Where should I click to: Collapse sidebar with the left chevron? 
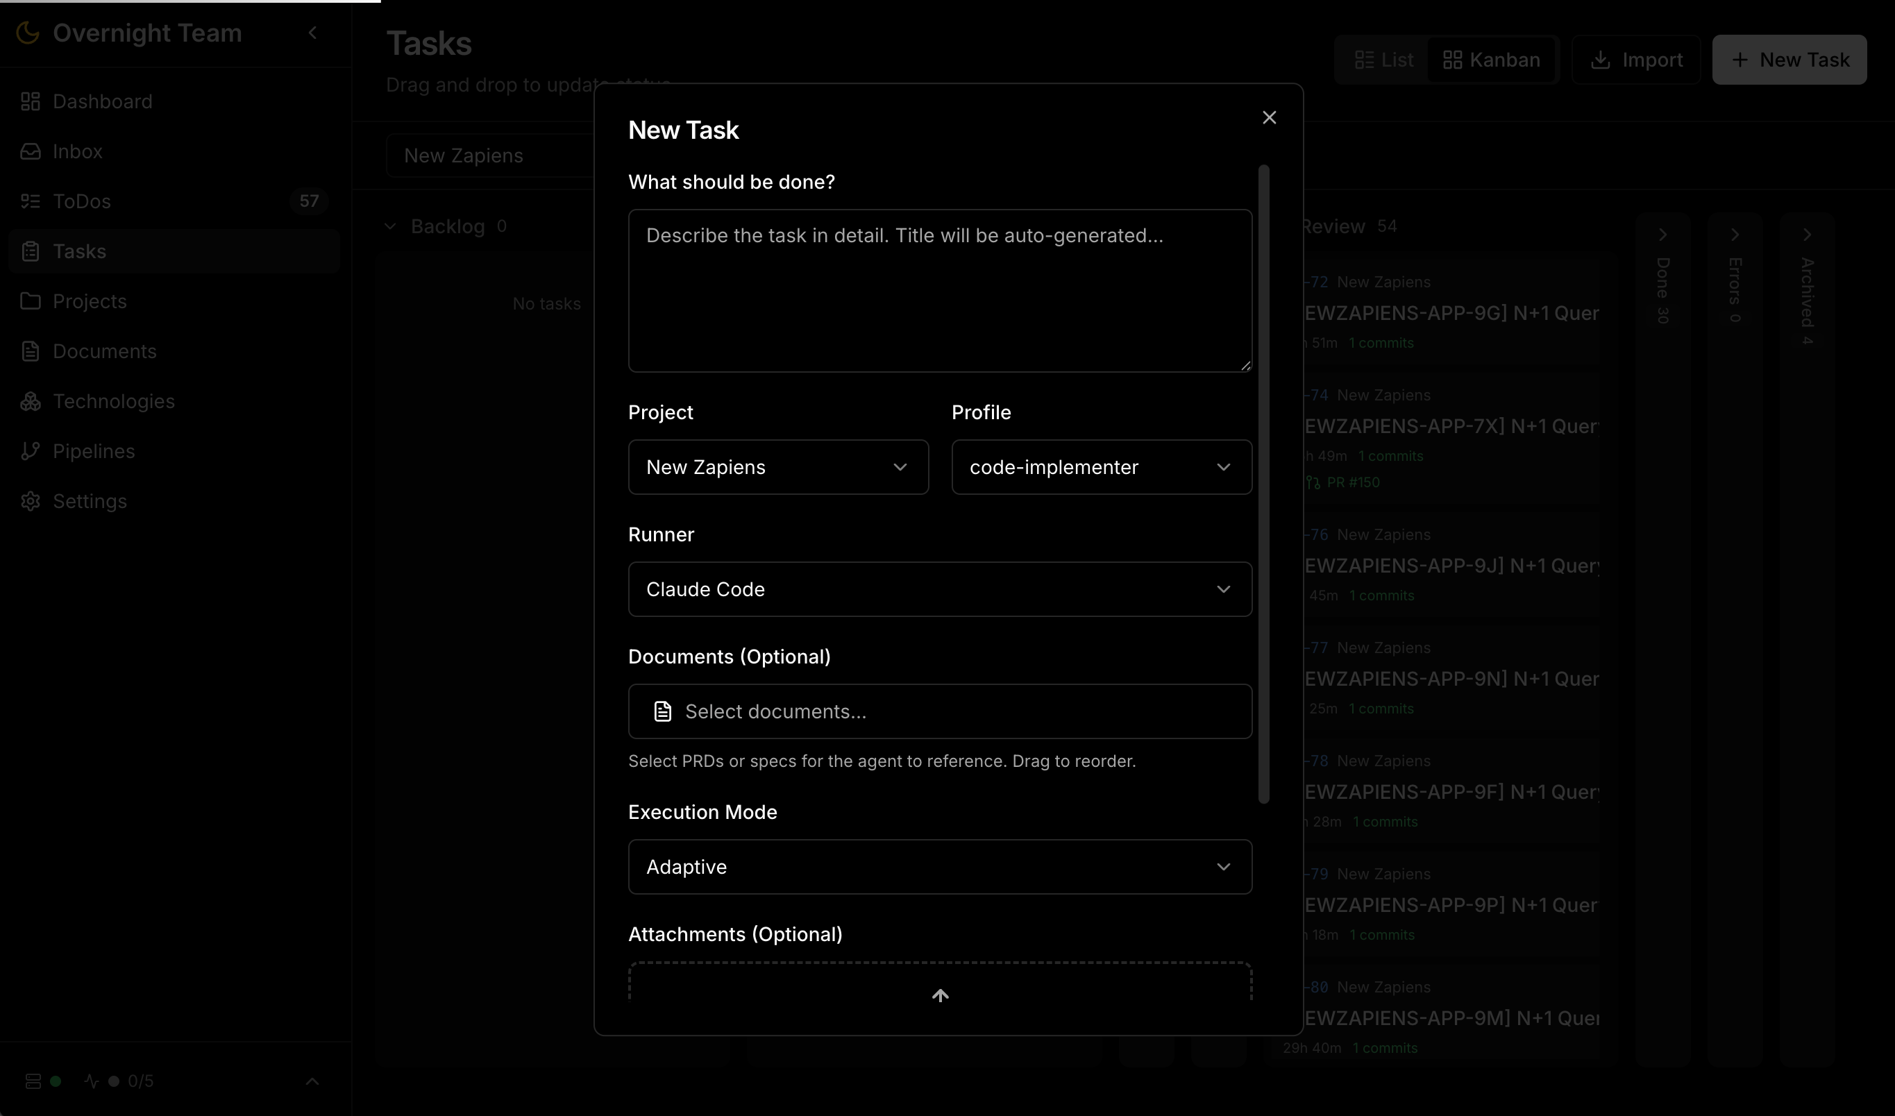(313, 33)
